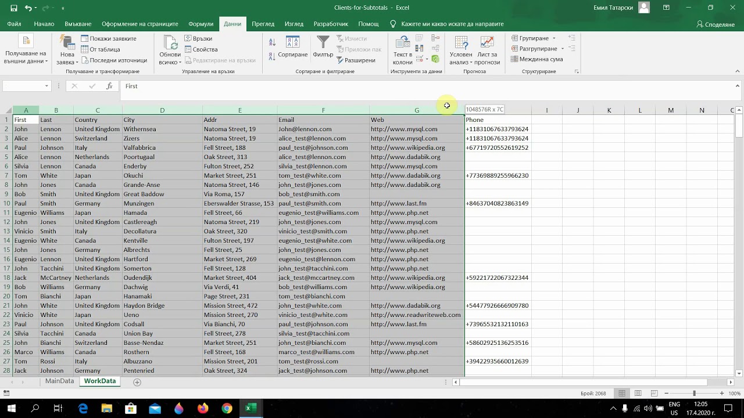Click the Save icon in the title bar
744x418 pixels.
tap(13, 8)
